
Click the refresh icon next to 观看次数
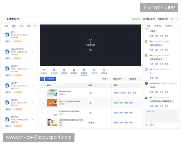click(172, 19)
